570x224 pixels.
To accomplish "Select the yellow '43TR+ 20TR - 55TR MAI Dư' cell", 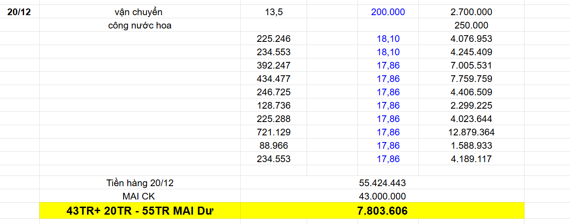I will [140, 211].
